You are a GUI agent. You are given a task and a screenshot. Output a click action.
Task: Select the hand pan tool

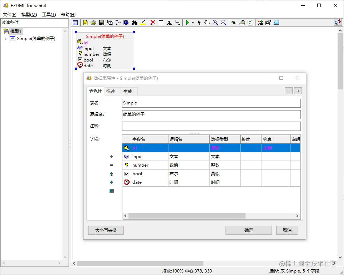207,23
